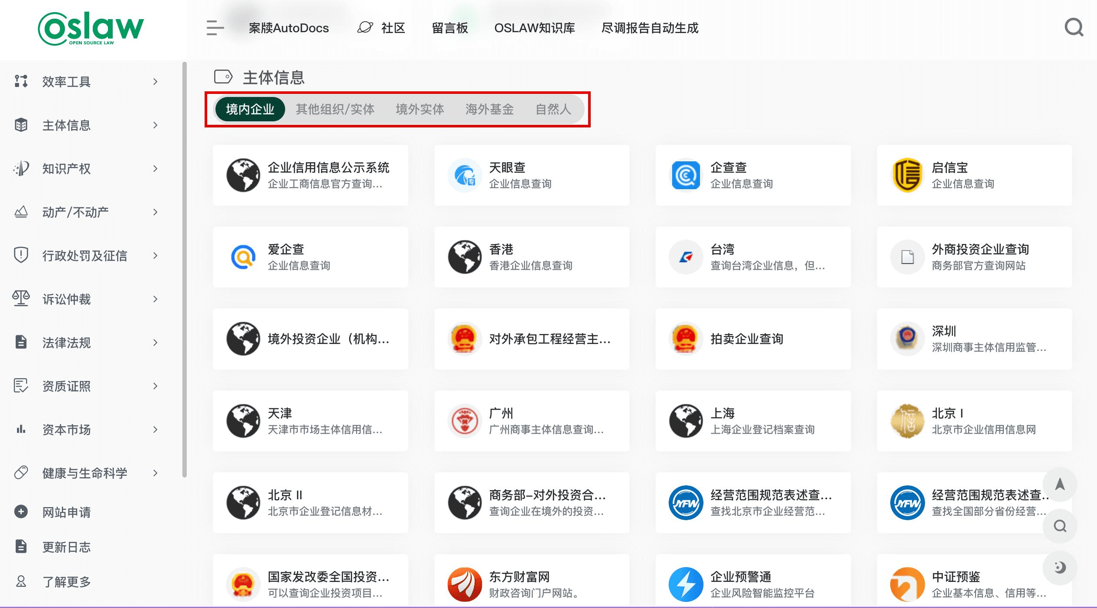Select the 境内企业 tab
This screenshot has height=608, width=1097.
click(250, 109)
